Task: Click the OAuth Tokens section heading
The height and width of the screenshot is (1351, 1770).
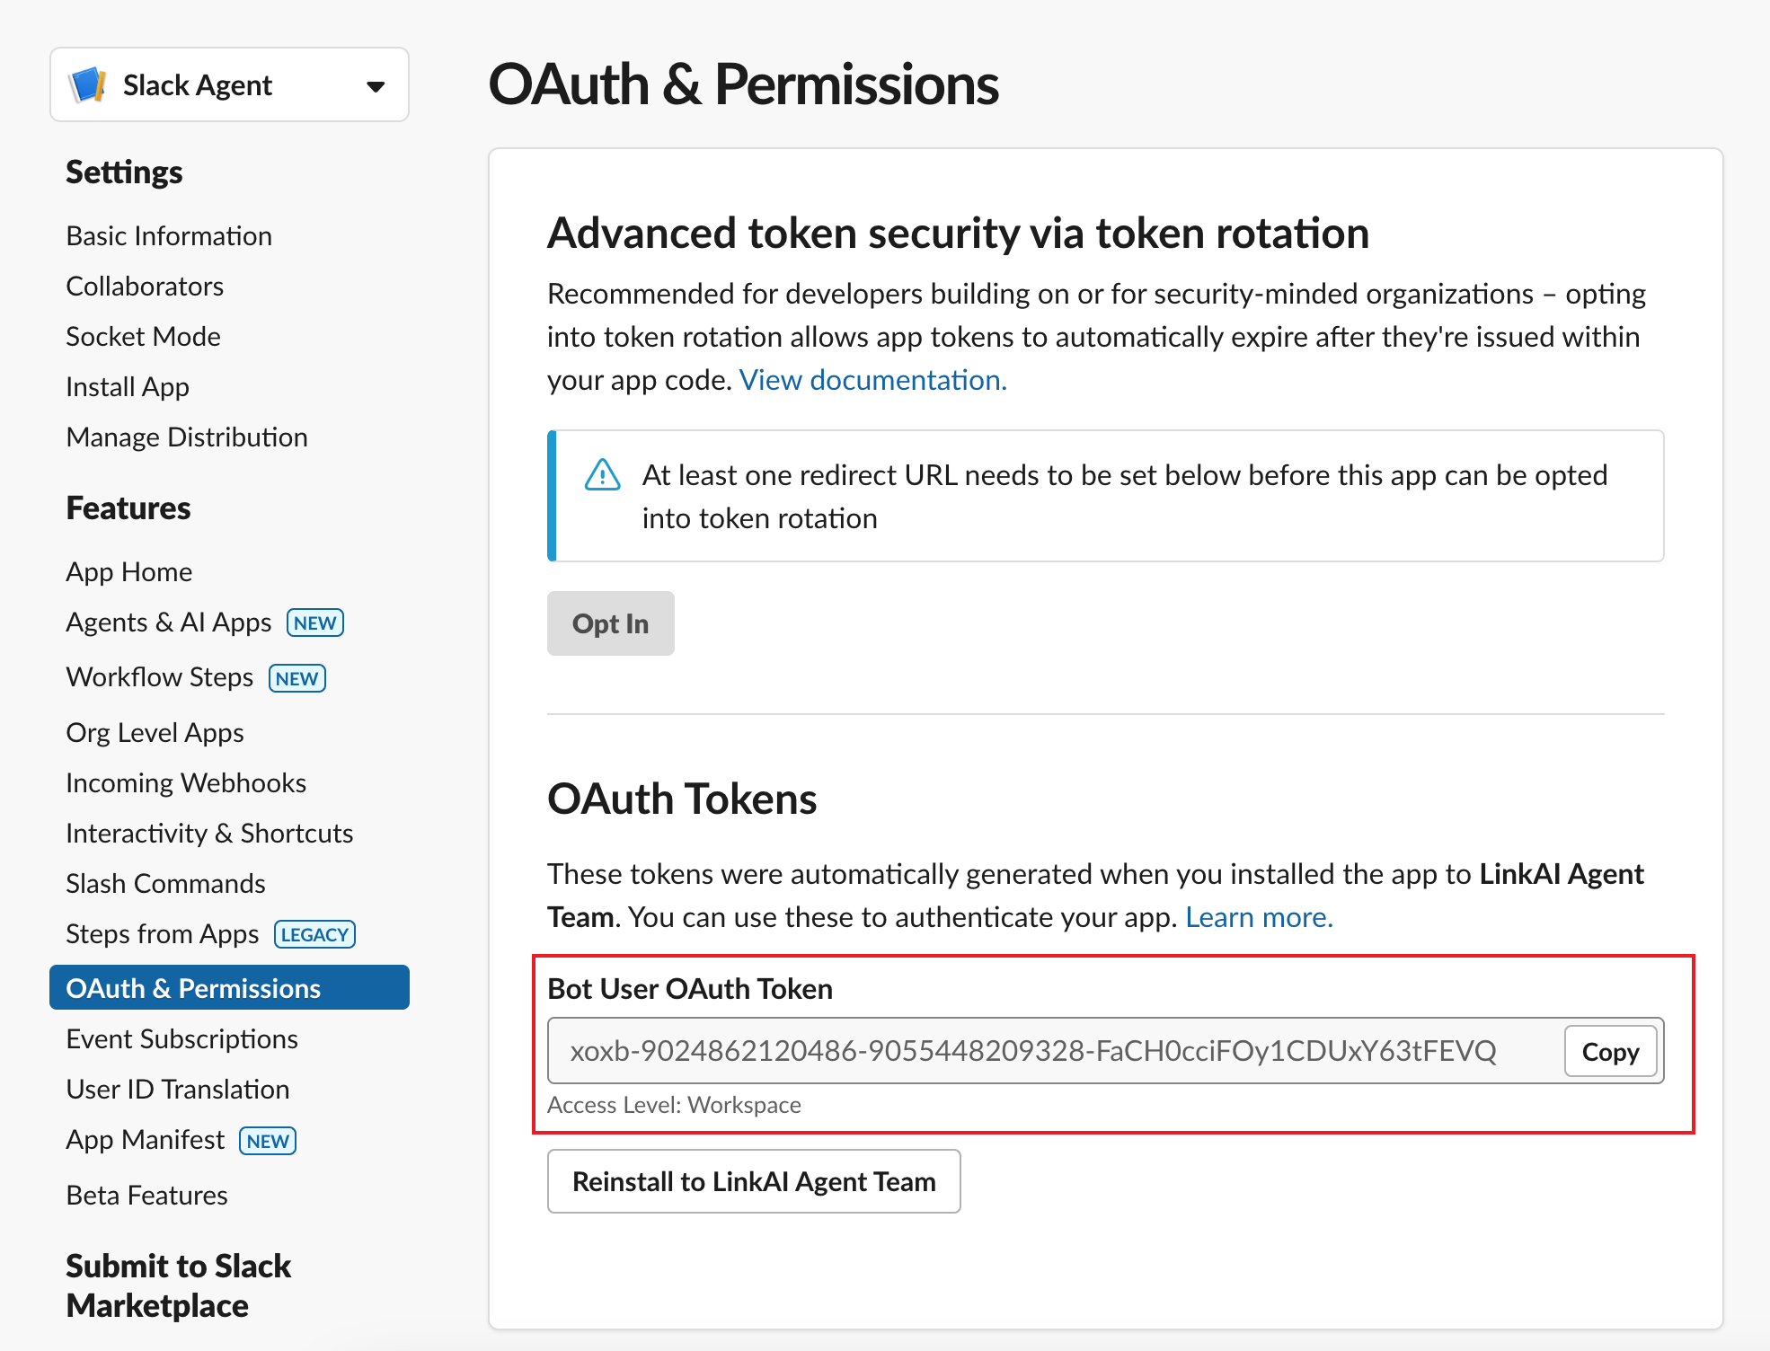Action: coord(682,799)
